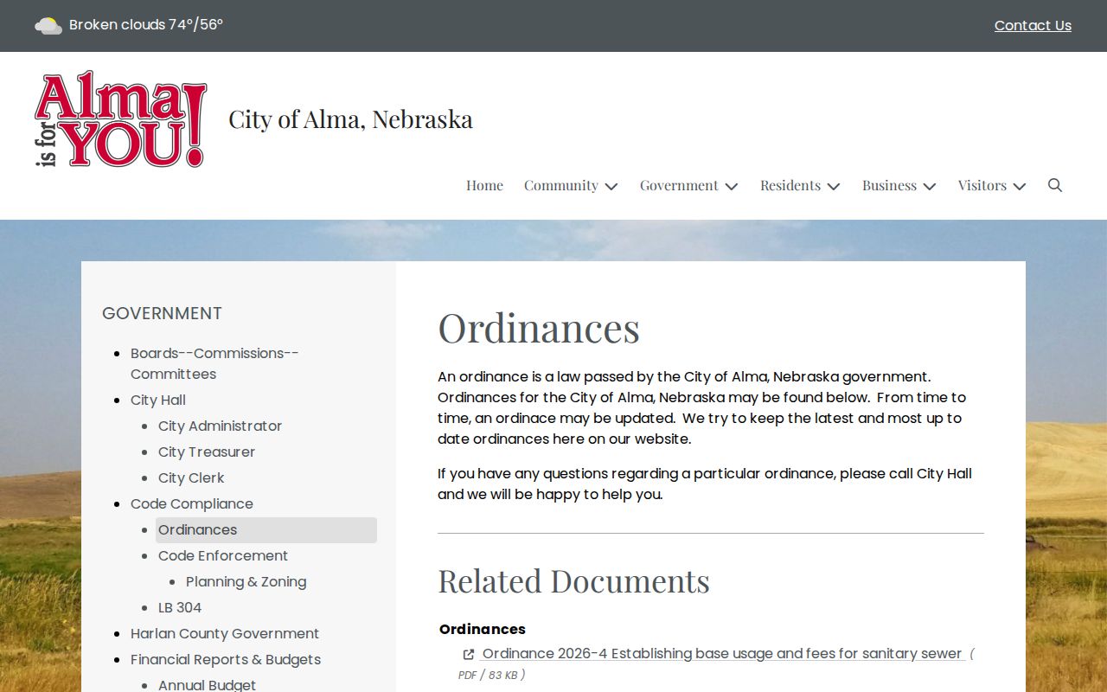Click the Related Documents heading
Image resolution: width=1107 pixels, height=692 pixels.
click(x=573, y=580)
